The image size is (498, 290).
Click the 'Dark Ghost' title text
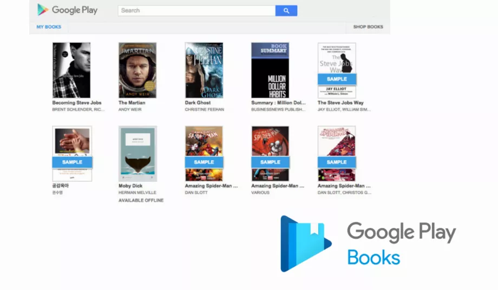pyautogui.click(x=198, y=103)
